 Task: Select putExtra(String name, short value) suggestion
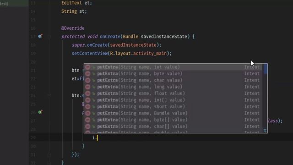(173, 107)
